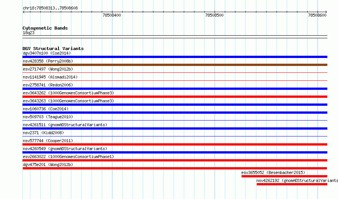This screenshot has width=338, height=199.
Task: Open the nsv428358 (Perry2008b) label
Action: pyautogui.click(x=48, y=61)
